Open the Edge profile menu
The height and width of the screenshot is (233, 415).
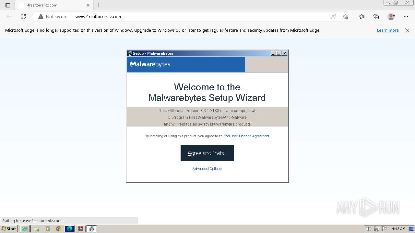[391, 17]
